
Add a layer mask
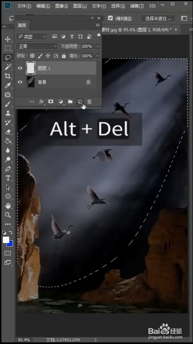click(x=51, y=102)
